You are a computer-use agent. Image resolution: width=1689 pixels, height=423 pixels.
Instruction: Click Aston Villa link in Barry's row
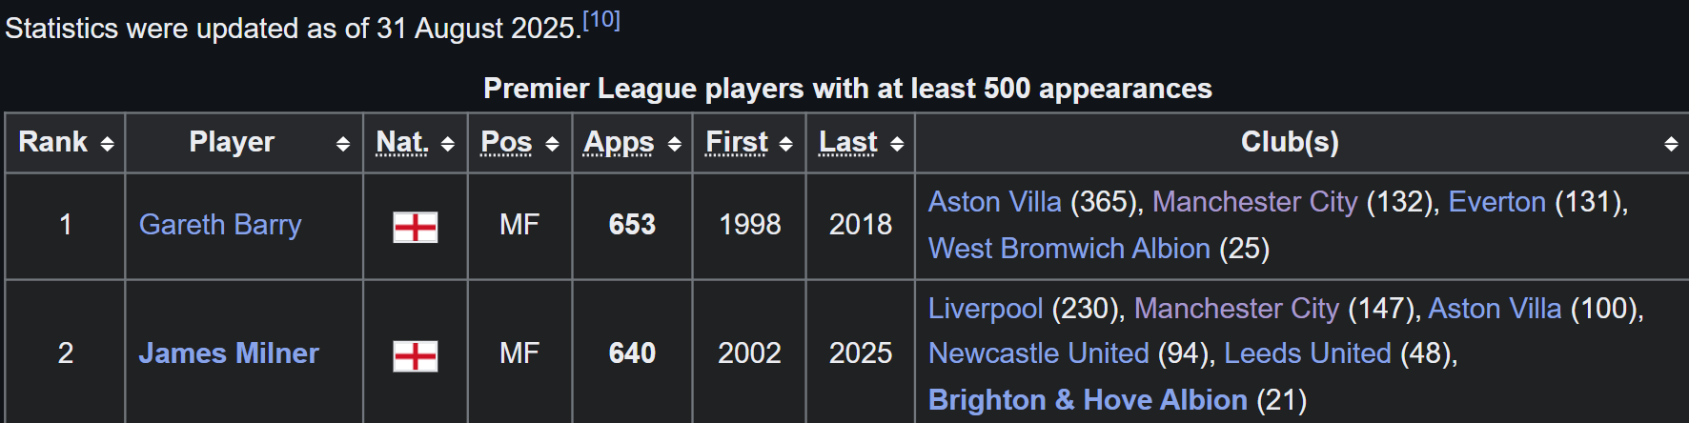995,202
